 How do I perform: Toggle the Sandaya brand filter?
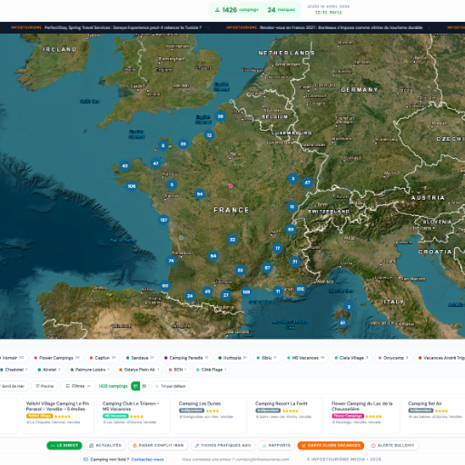pyautogui.click(x=140, y=358)
